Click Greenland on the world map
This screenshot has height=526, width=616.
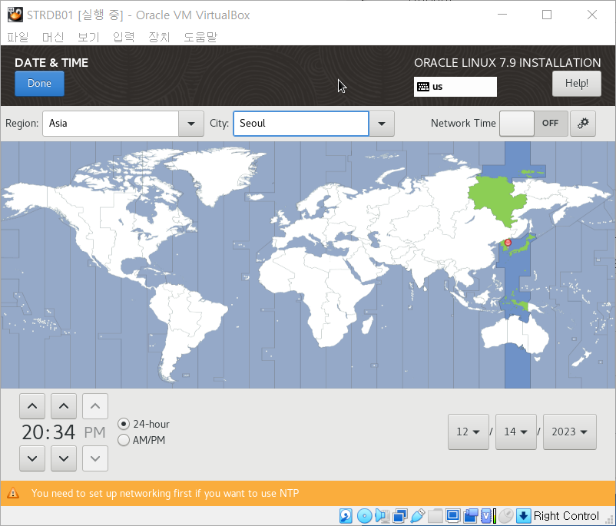coord(214,173)
